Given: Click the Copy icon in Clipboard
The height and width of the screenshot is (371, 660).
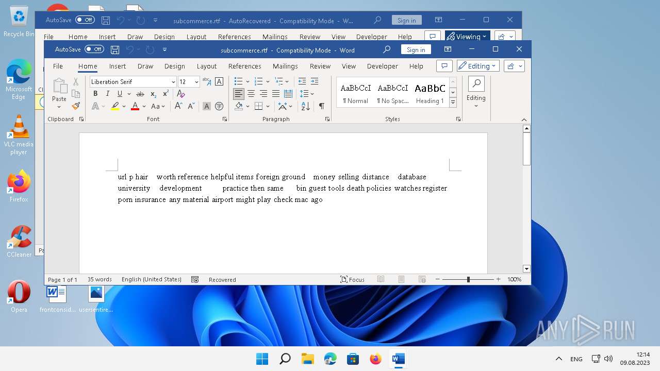Looking at the screenshot, I should click(x=76, y=94).
